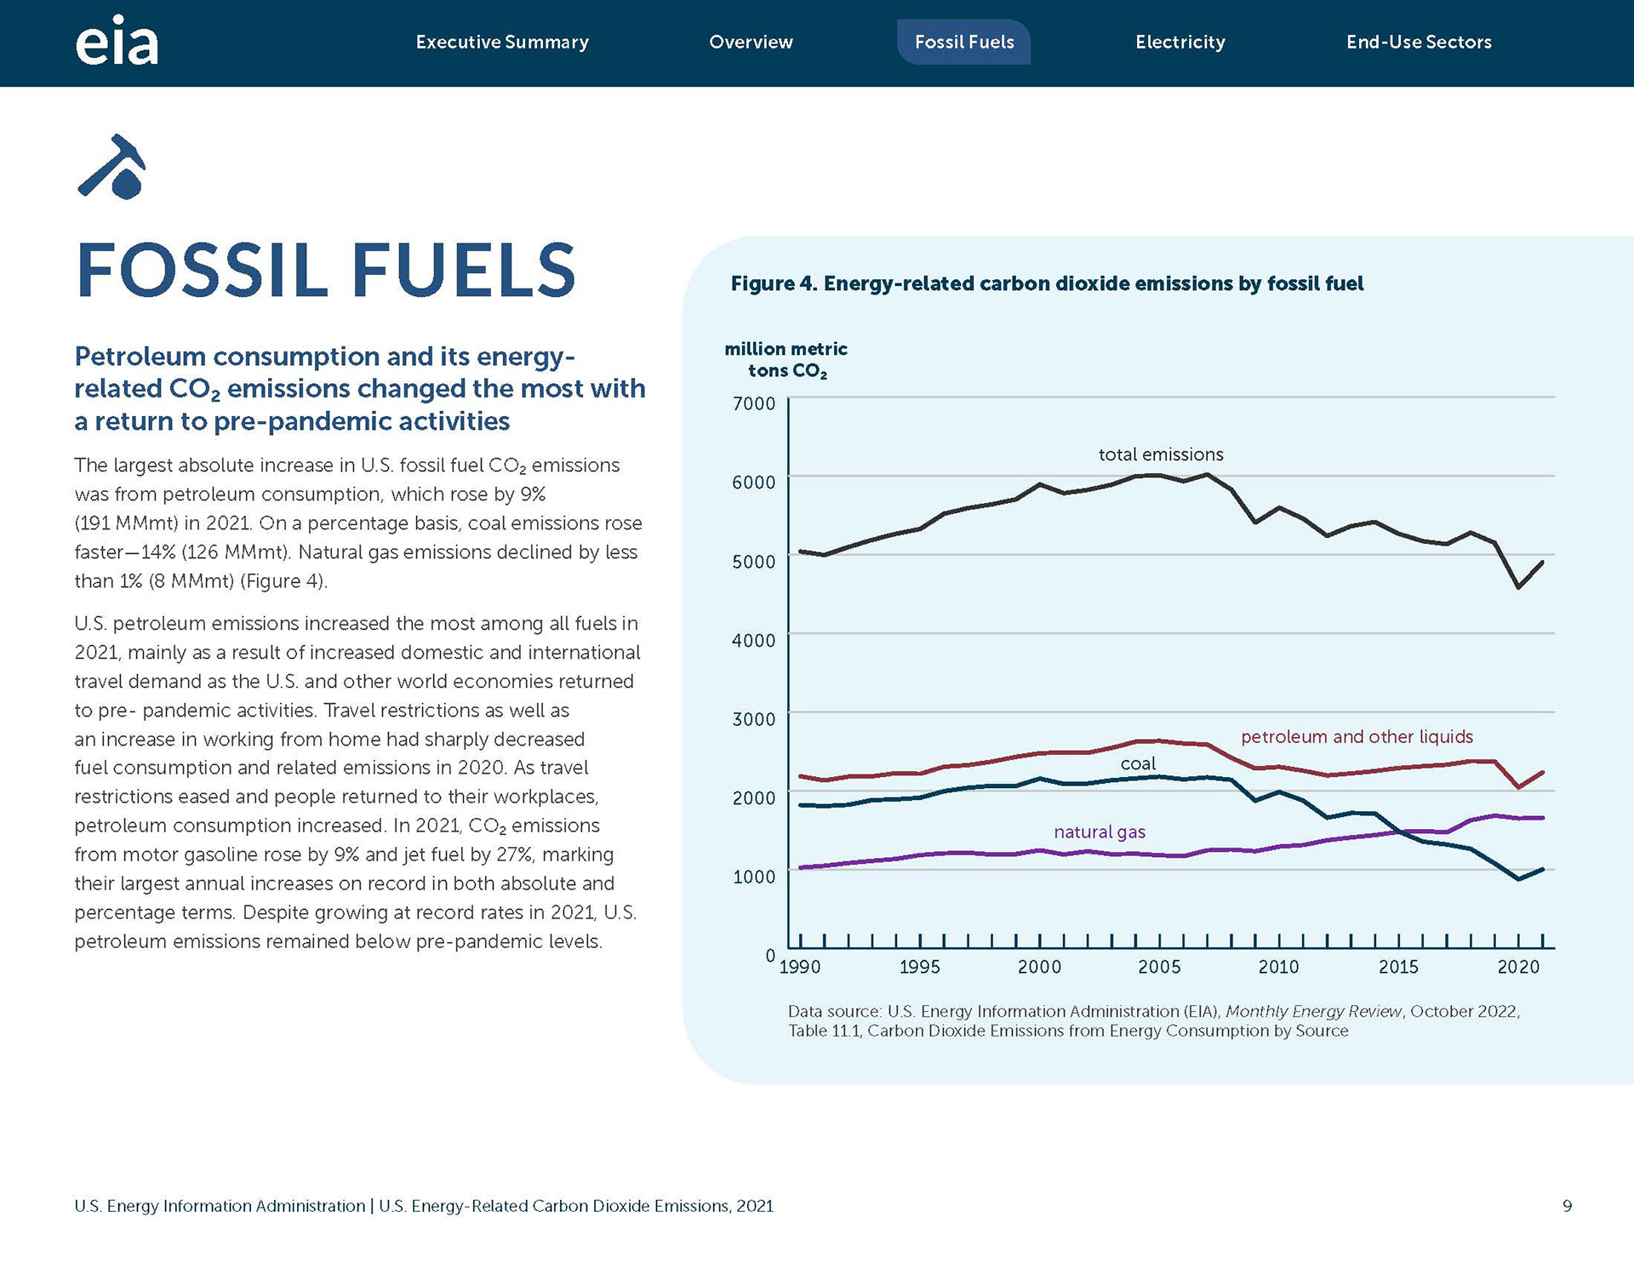Click the pickaxe and oil drop icon
Image resolution: width=1634 pixels, height=1263 pixels.
pos(112,167)
